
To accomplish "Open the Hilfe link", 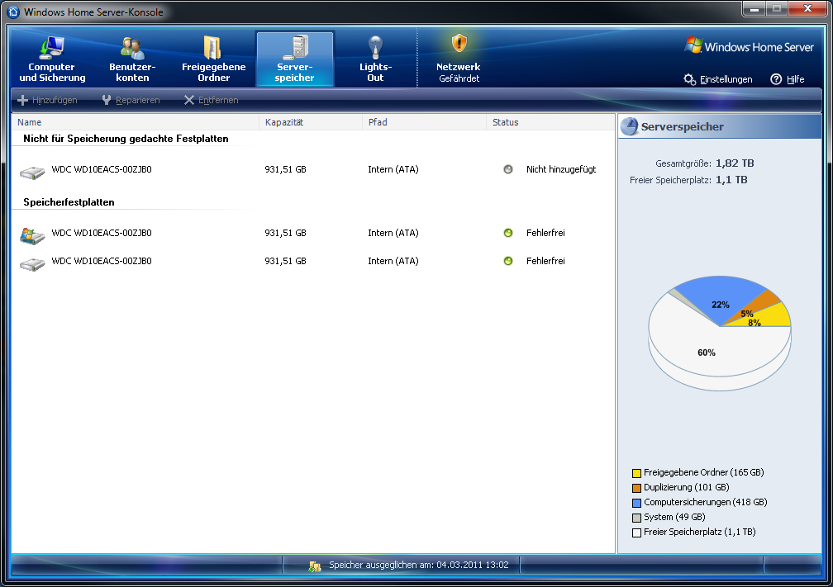I will [795, 79].
